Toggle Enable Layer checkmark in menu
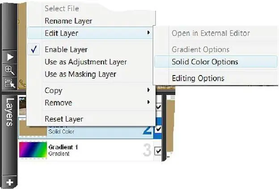 pyautogui.click(x=35, y=50)
